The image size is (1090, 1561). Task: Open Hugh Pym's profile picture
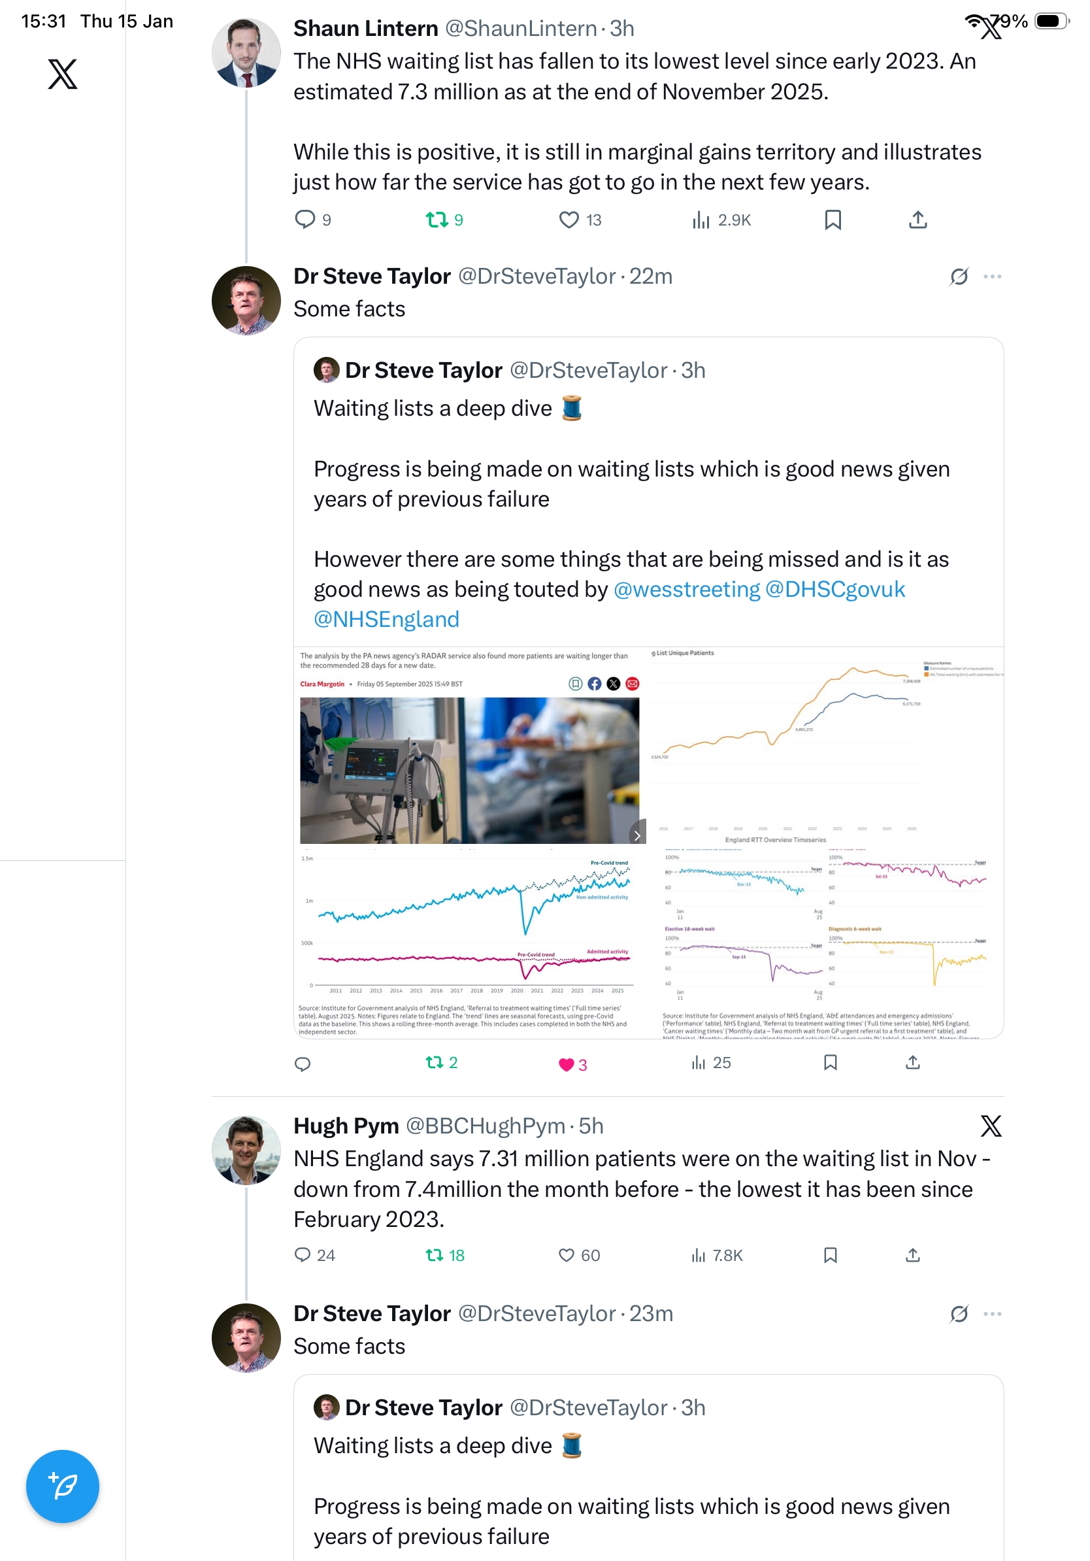point(246,1150)
